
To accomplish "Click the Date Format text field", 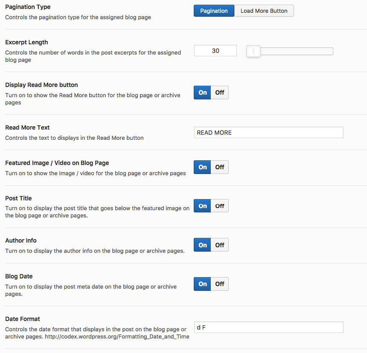I will (268, 327).
